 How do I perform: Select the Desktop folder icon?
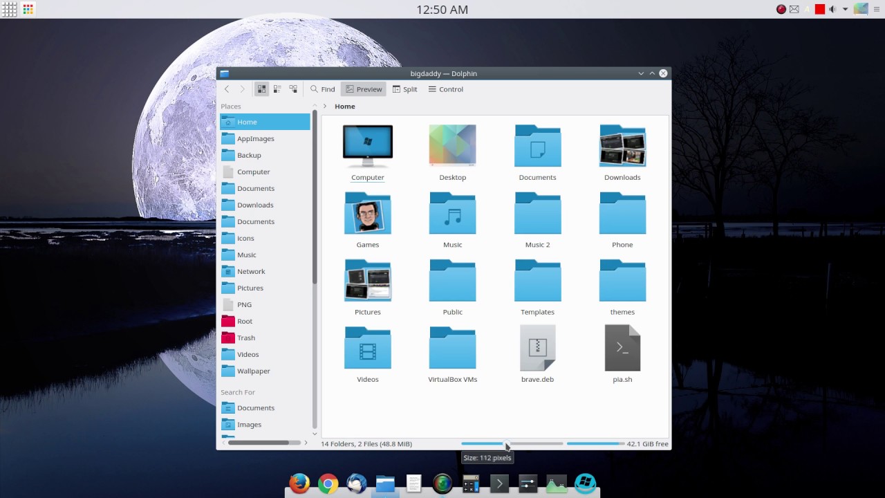coord(453,146)
